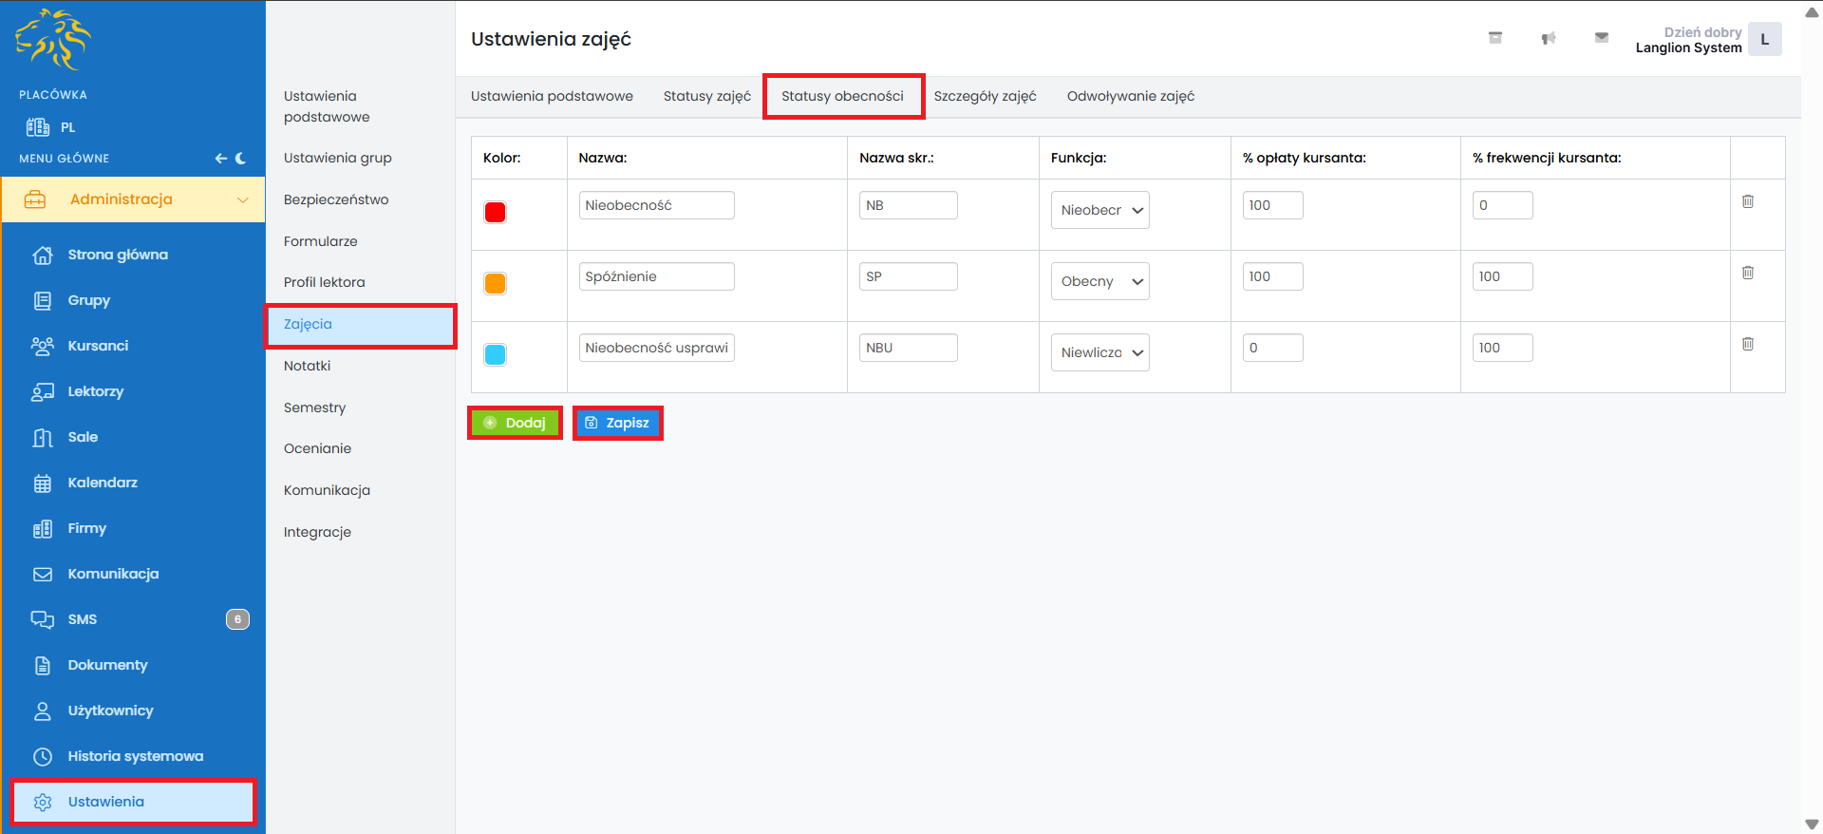Open the megaphone announcements icon
Image resolution: width=1823 pixels, height=834 pixels.
click(x=1548, y=38)
